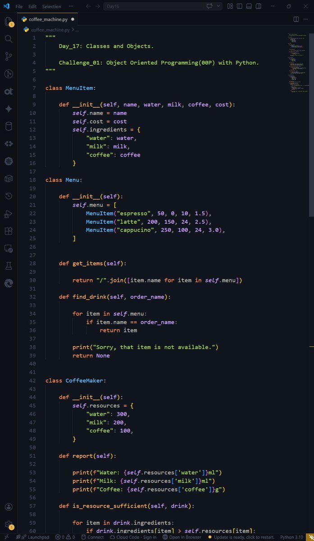Split the editor to the right

[296, 19]
